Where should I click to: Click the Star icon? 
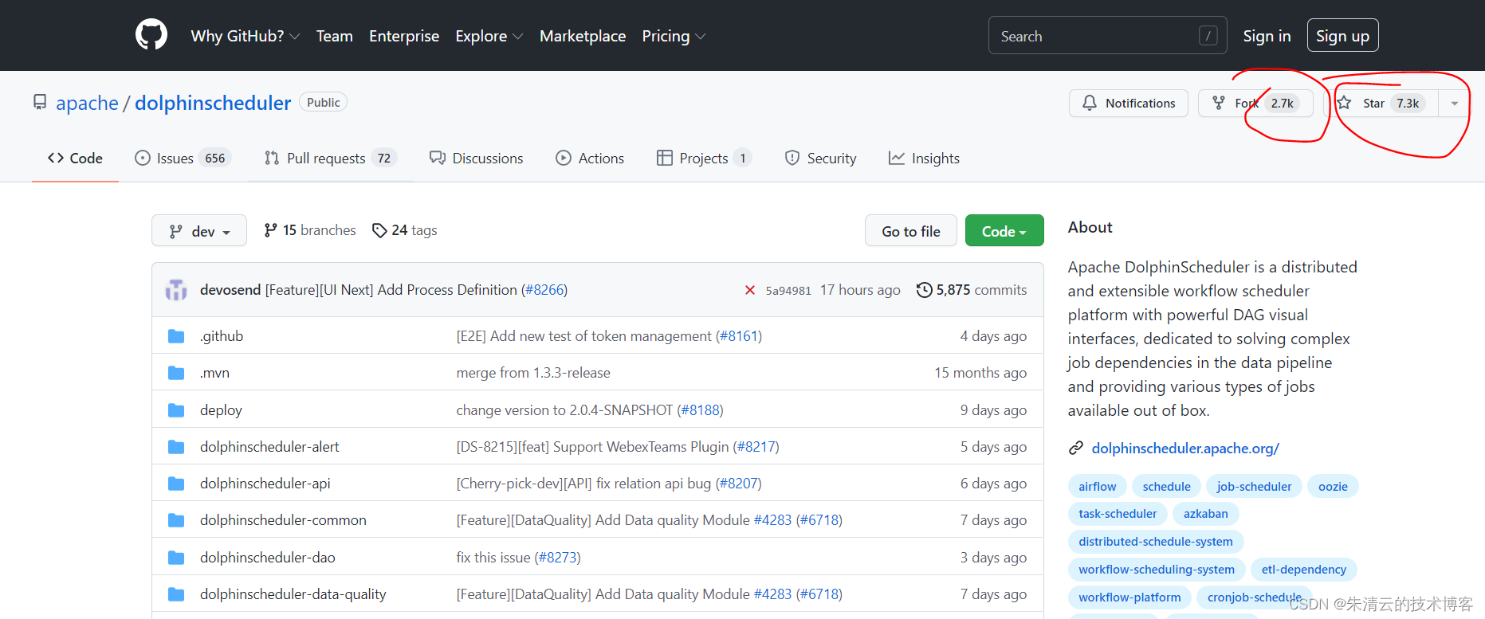(1344, 103)
